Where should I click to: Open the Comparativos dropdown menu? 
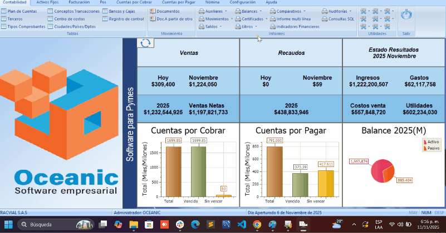click(x=291, y=11)
